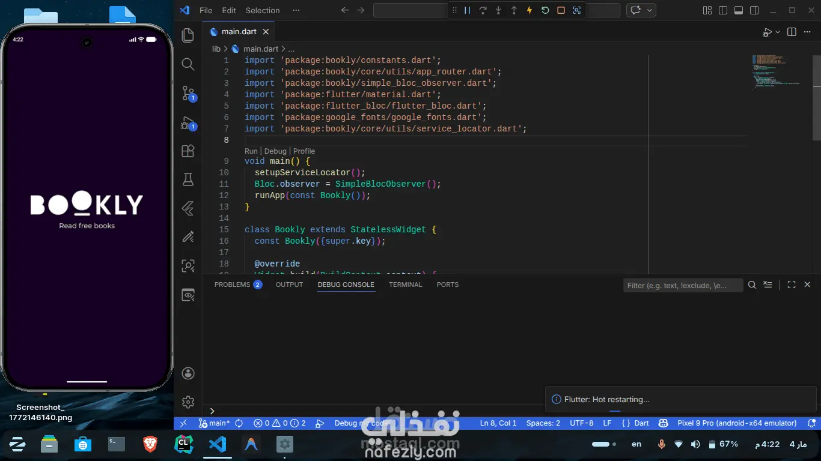Image resolution: width=821 pixels, height=461 pixels.
Task: Open Copilot status icon in status bar
Action: (x=664, y=423)
